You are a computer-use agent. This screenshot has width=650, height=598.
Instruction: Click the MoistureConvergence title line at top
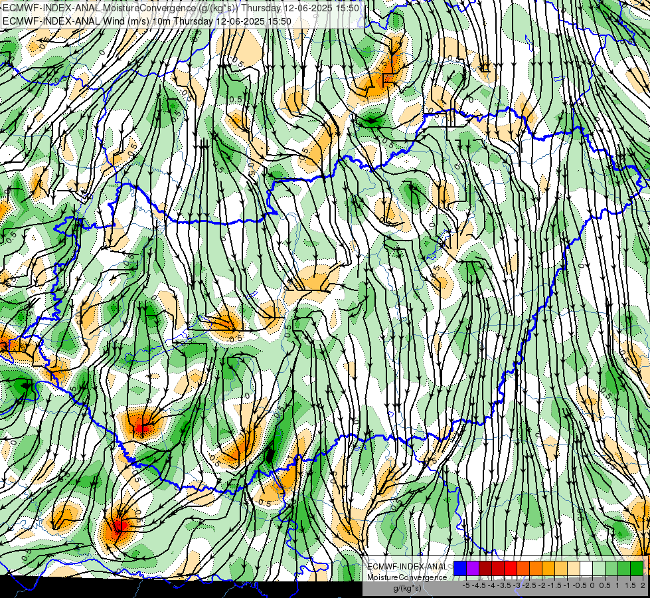[x=181, y=8]
